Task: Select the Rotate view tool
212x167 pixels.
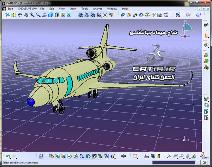Action: point(26,15)
